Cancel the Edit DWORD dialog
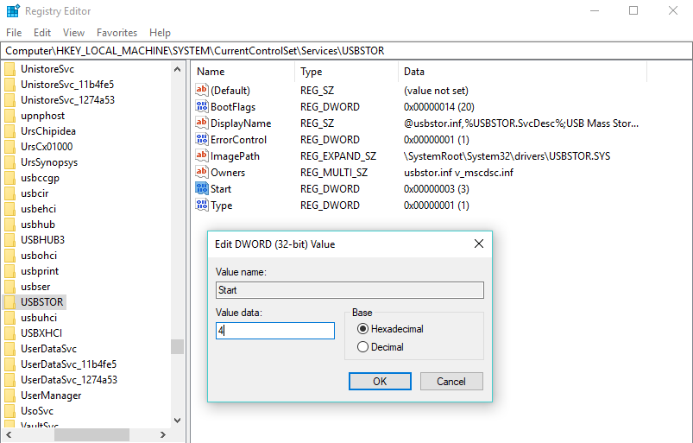 [451, 381]
